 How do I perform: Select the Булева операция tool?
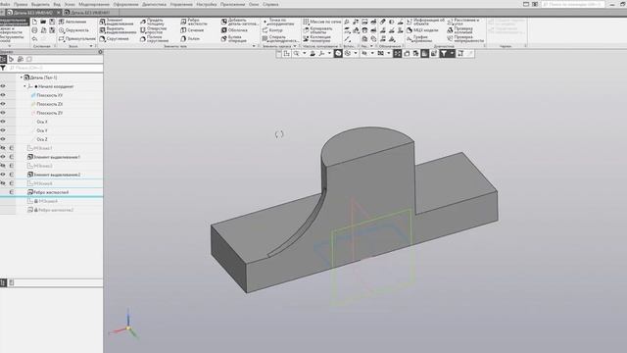(x=233, y=39)
